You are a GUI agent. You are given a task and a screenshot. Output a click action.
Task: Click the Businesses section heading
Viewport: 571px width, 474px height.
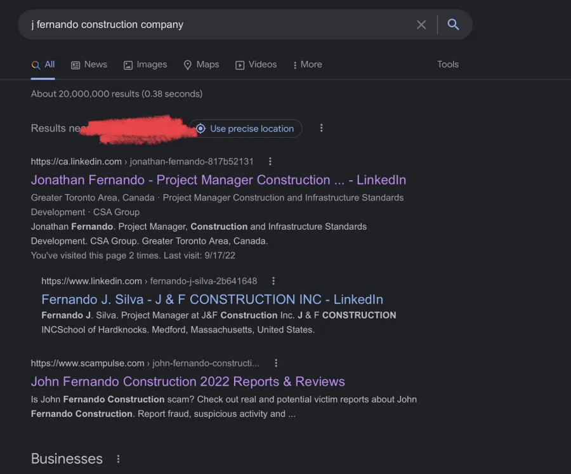[x=67, y=459]
